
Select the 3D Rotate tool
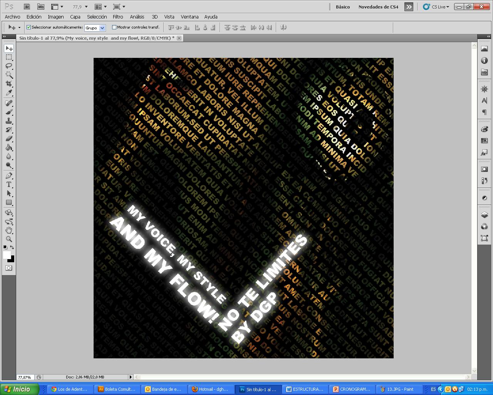(9, 213)
